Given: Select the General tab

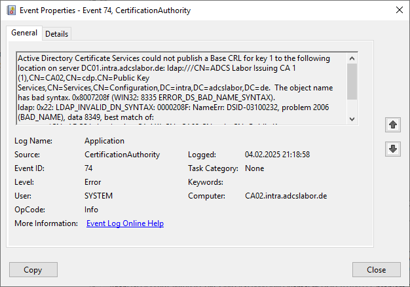Looking at the screenshot, I should 24,33.
